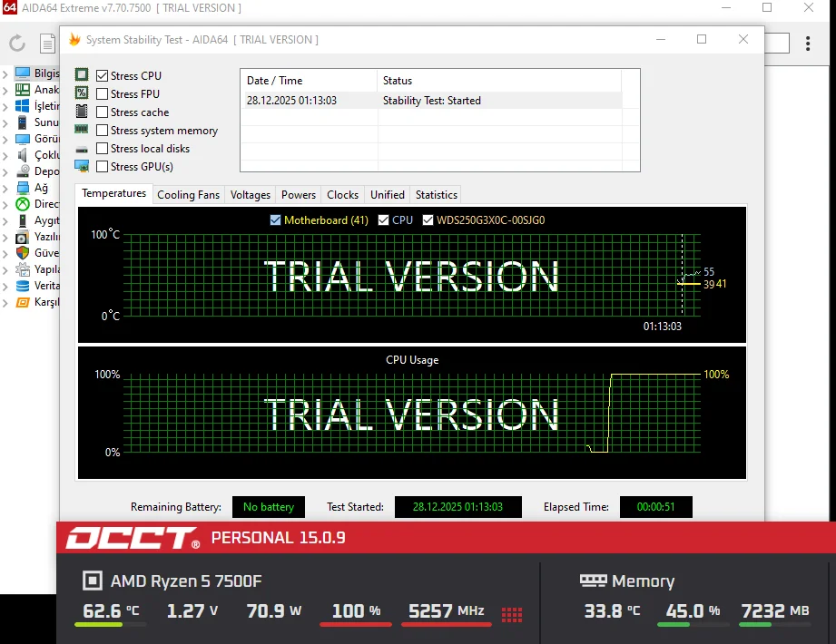836x644 pixels.
Task: Expand the Anak tree node arrow
Action: tap(5, 90)
